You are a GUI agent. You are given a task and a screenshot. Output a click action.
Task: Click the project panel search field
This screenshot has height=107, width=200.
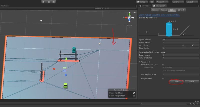pyautogui.click(x=163, y=104)
